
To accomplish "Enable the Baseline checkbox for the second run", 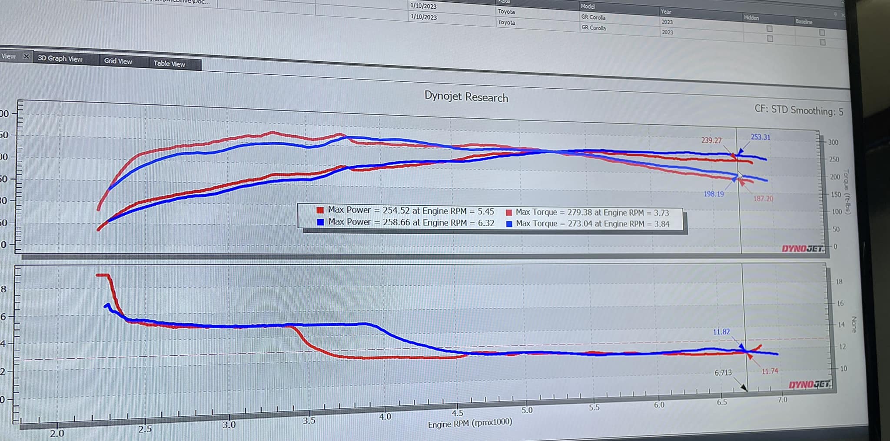I will coord(822,42).
